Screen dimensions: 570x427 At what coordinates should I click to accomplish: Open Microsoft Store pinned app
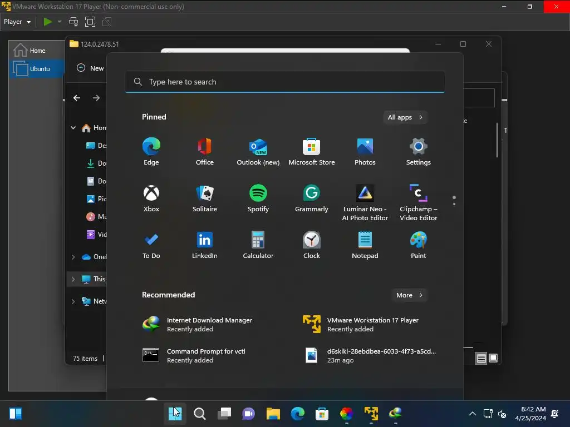[312, 152]
